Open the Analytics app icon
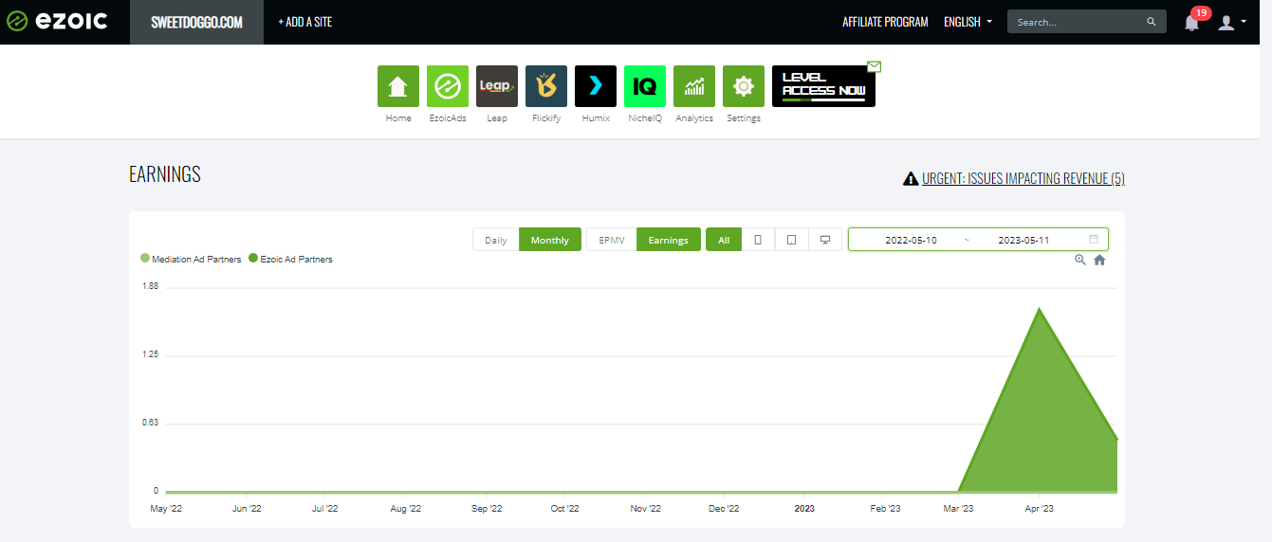Screen dimensions: 1272x542 pyautogui.click(x=694, y=86)
